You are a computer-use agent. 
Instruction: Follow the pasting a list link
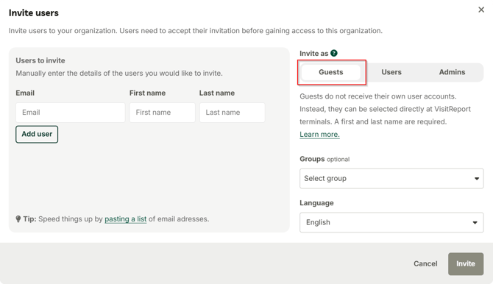(x=125, y=219)
